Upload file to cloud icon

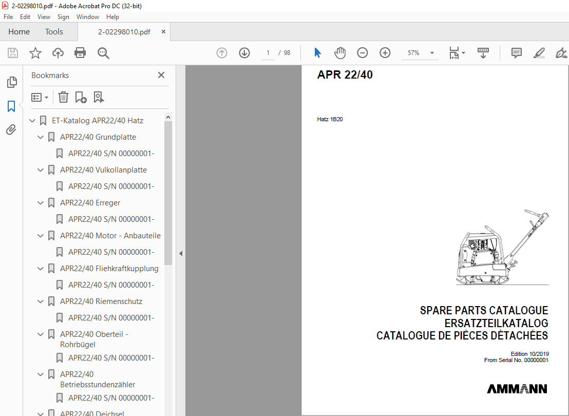click(58, 53)
